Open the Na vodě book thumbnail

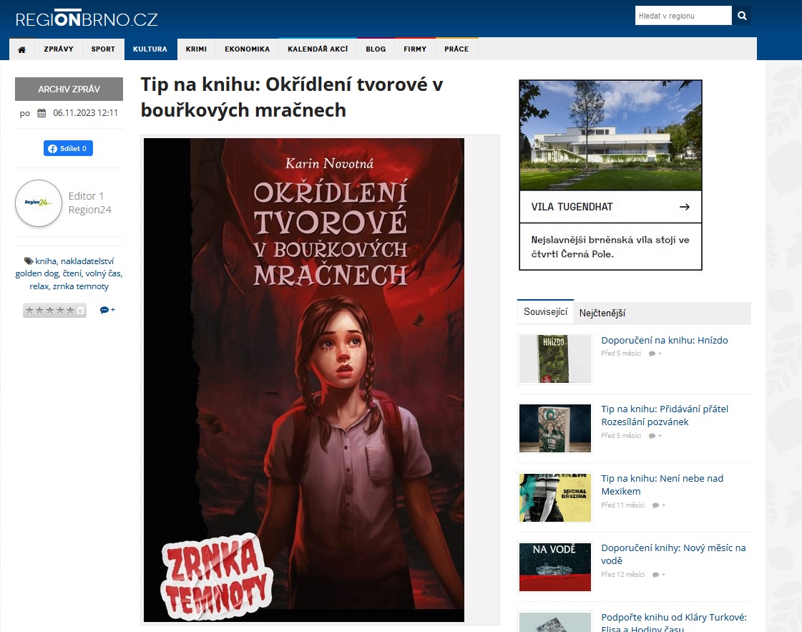pos(555,567)
